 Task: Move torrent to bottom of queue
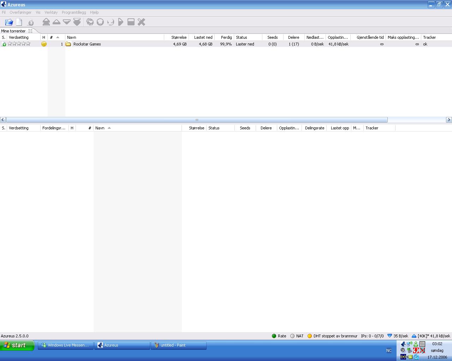77,22
